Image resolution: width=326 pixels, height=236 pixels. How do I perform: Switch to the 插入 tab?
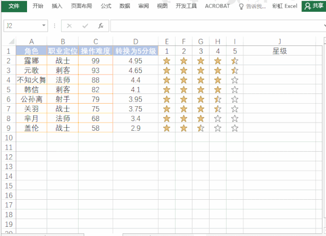pyautogui.click(x=57, y=6)
